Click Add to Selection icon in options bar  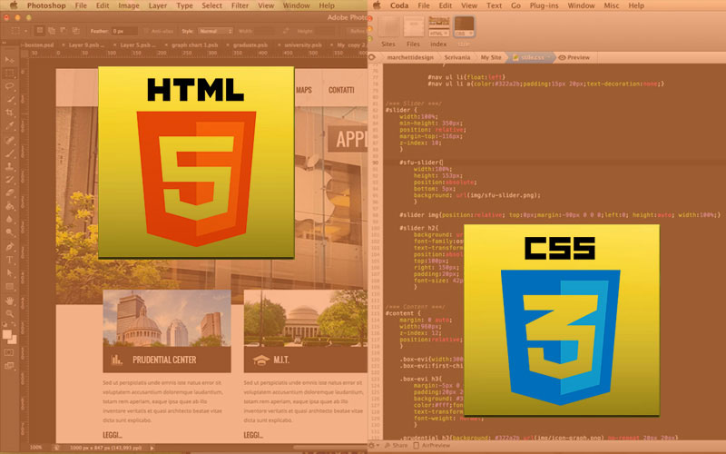pos(52,31)
